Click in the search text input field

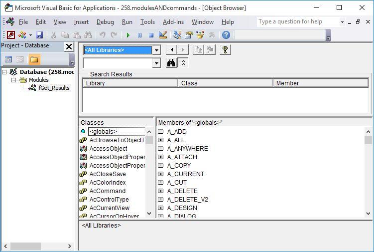point(118,63)
